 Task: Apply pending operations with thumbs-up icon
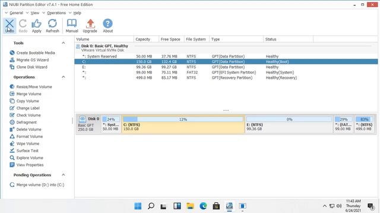pos(37,26)
